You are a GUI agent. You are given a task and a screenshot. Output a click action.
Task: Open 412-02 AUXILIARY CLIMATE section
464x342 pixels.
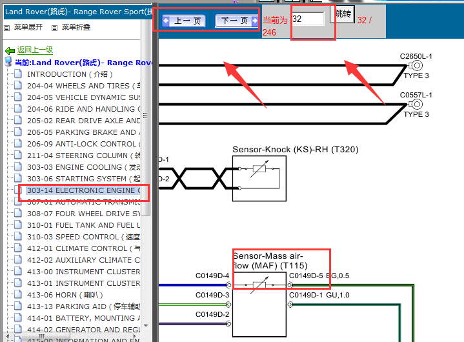click(84, 260)
